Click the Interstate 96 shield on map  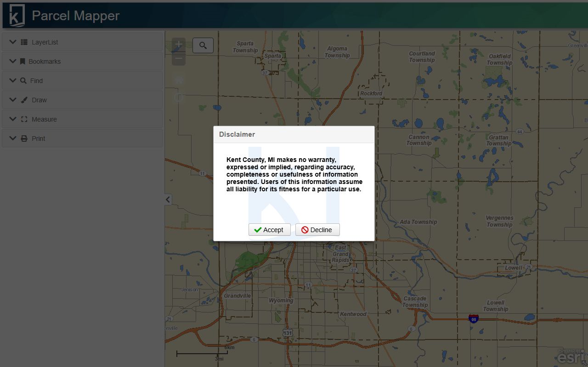tap(474, 319)
